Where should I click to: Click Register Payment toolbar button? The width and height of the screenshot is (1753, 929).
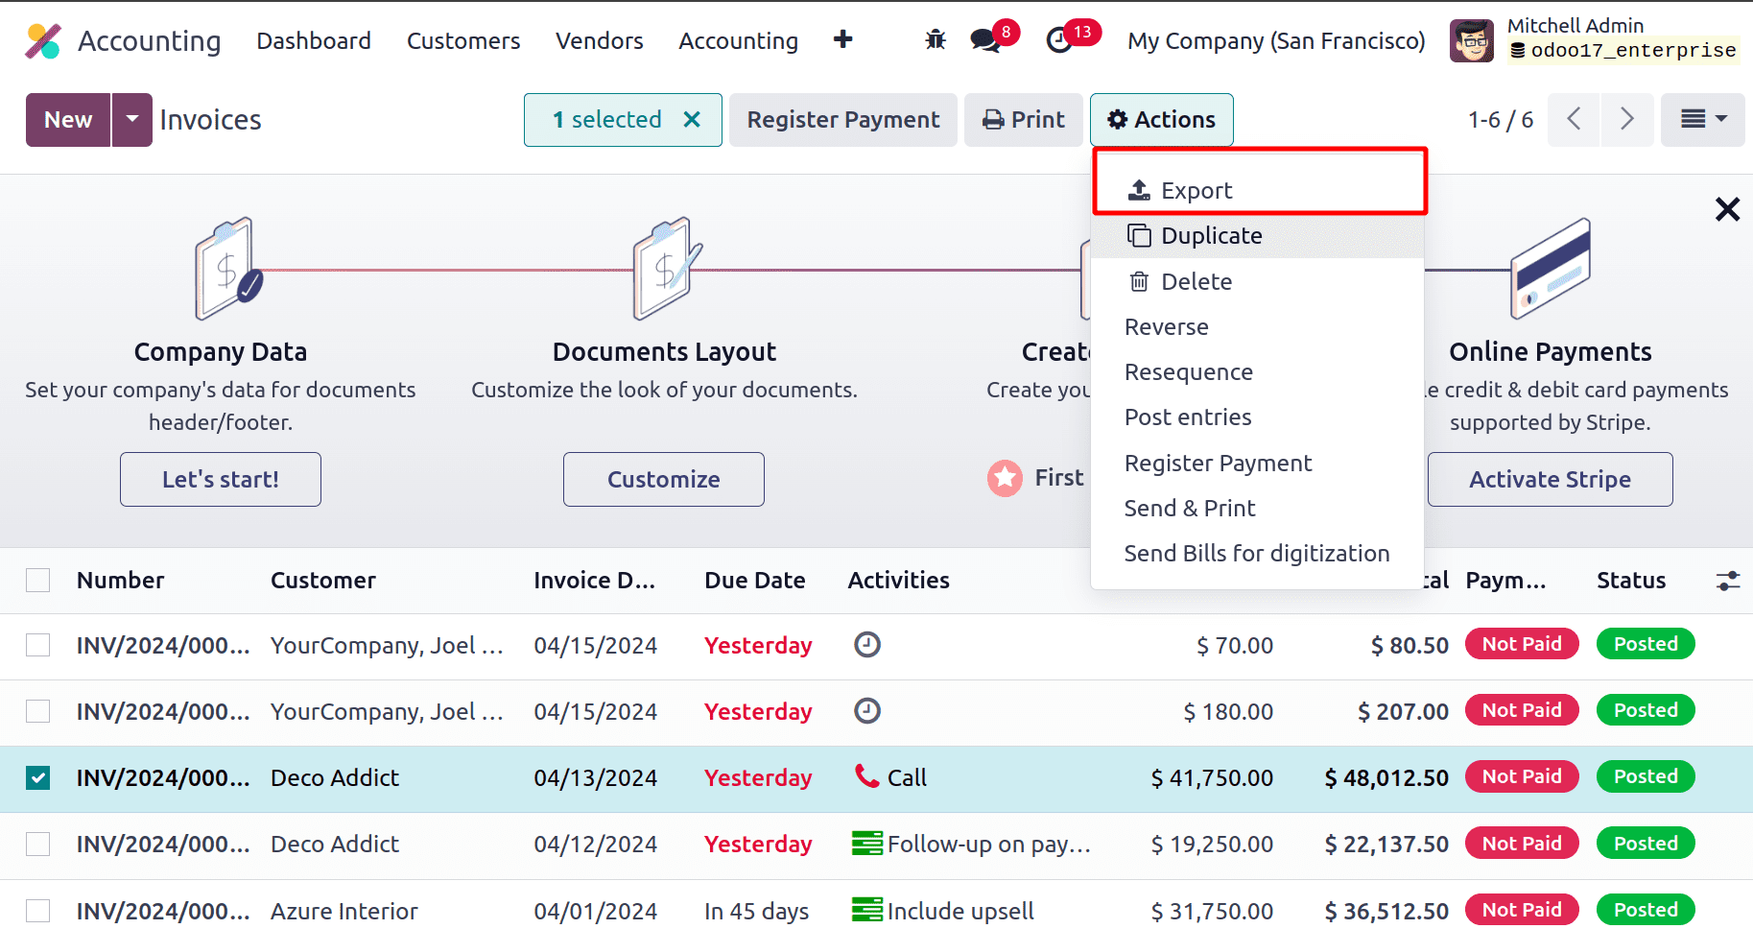tap(843, 119)
